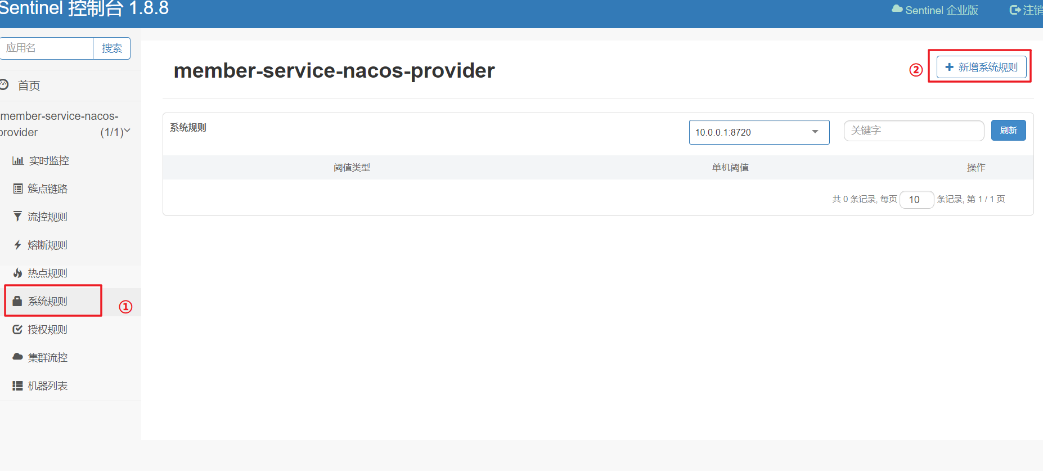The image size is (1043, 471).
Task: Click the lightning bolt icon for 熔断规则
Action: (17, 245)
